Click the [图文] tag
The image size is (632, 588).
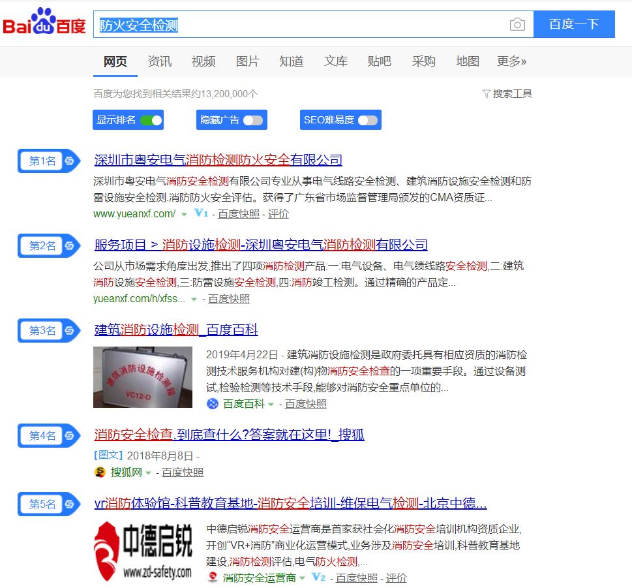(x=108, y=456)
